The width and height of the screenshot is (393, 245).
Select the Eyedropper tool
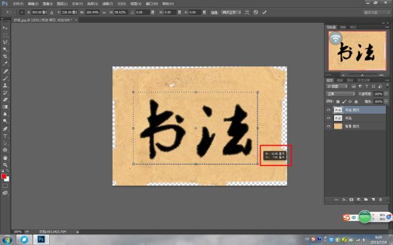pos(5,64)
